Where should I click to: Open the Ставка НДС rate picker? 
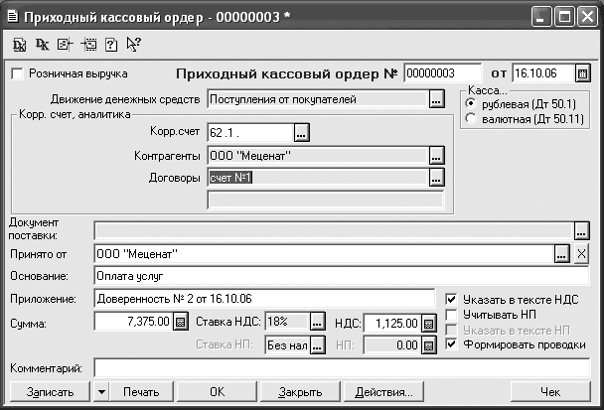(317, 323)
